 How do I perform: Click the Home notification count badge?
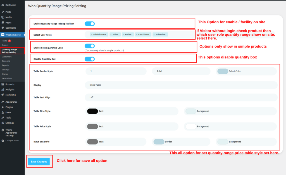9,41
